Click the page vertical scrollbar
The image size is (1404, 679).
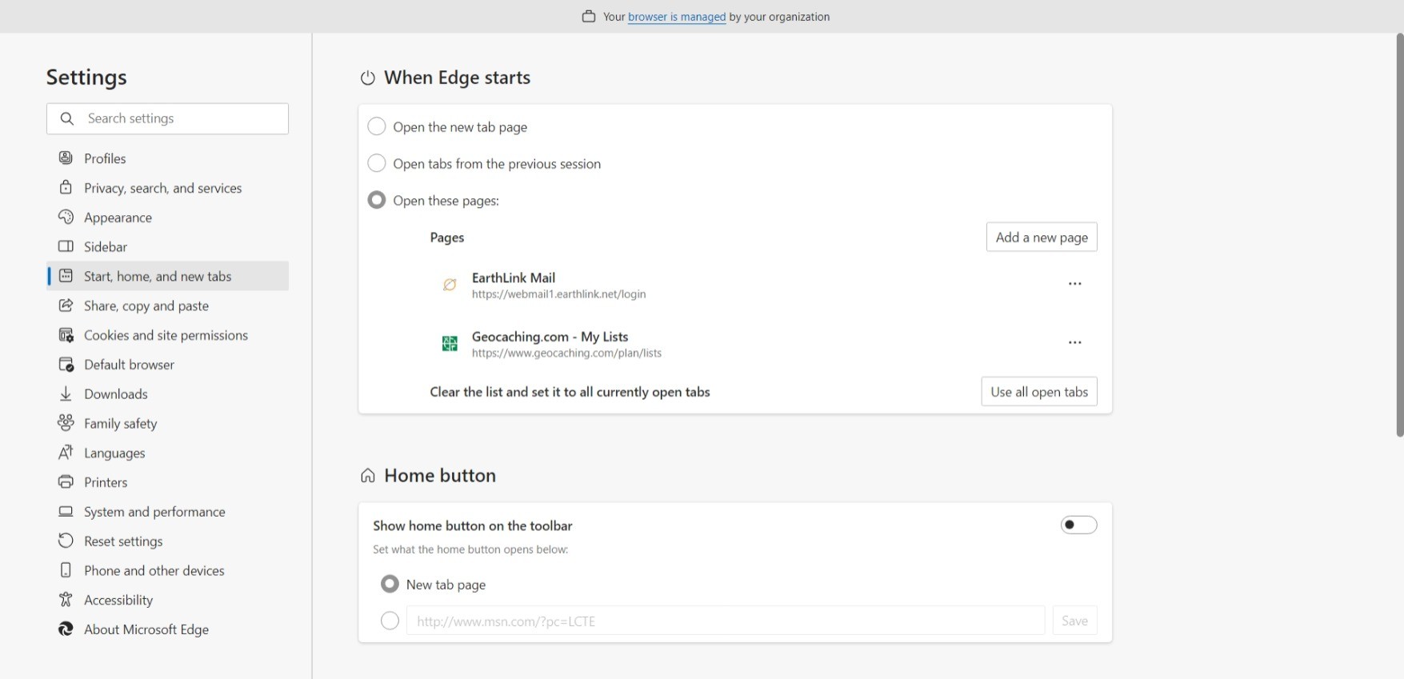coord(1400,235)
